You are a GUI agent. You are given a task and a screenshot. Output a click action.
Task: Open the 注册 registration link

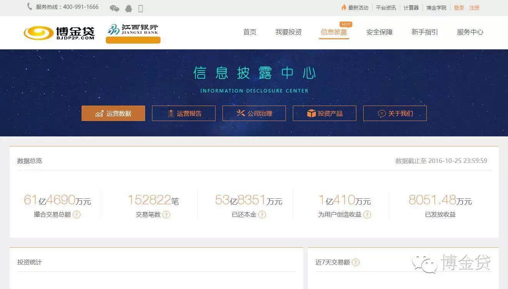tap(474, 7)
